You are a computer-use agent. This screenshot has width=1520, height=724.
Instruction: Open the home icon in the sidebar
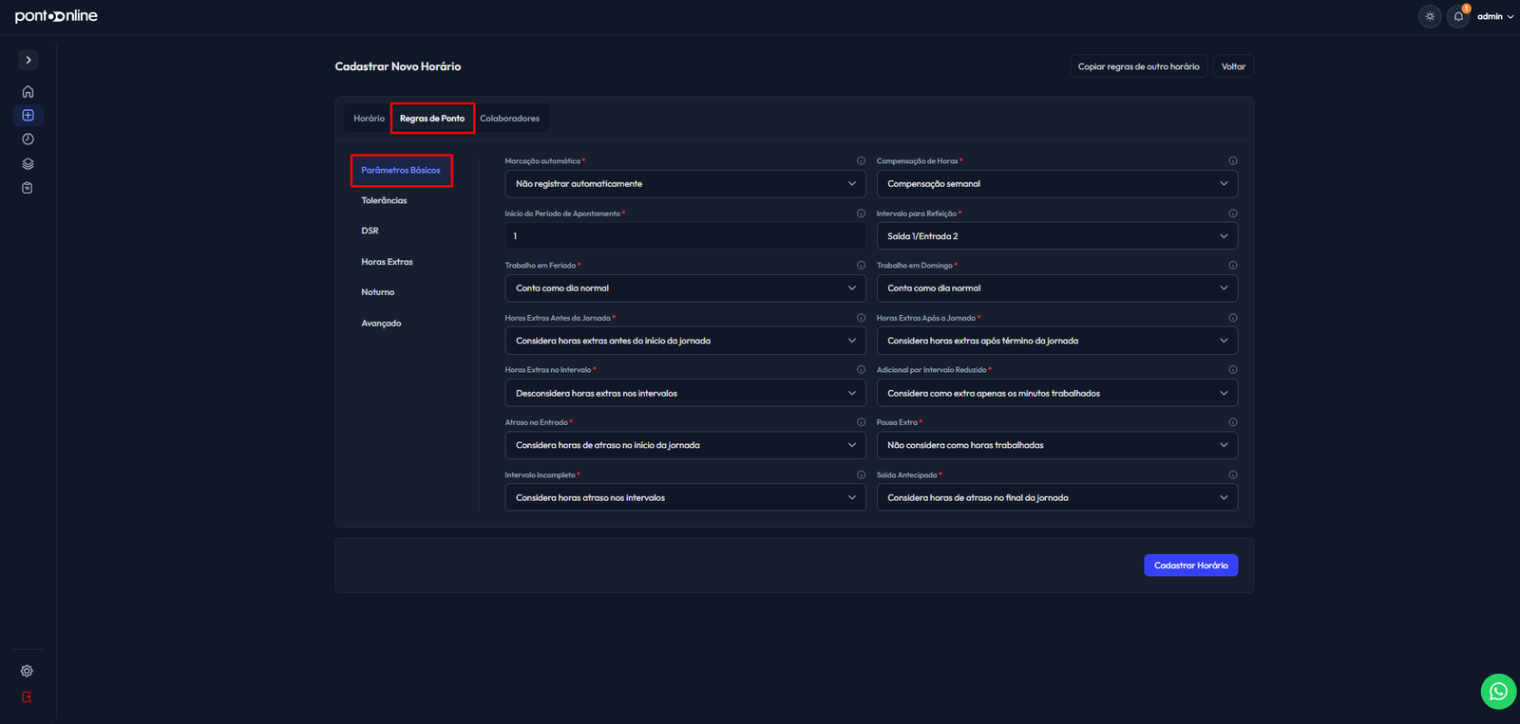pos(28,92)
